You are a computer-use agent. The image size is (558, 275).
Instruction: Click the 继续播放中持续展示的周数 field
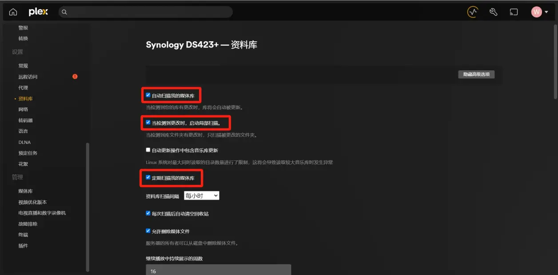click(x=219, y=270)
